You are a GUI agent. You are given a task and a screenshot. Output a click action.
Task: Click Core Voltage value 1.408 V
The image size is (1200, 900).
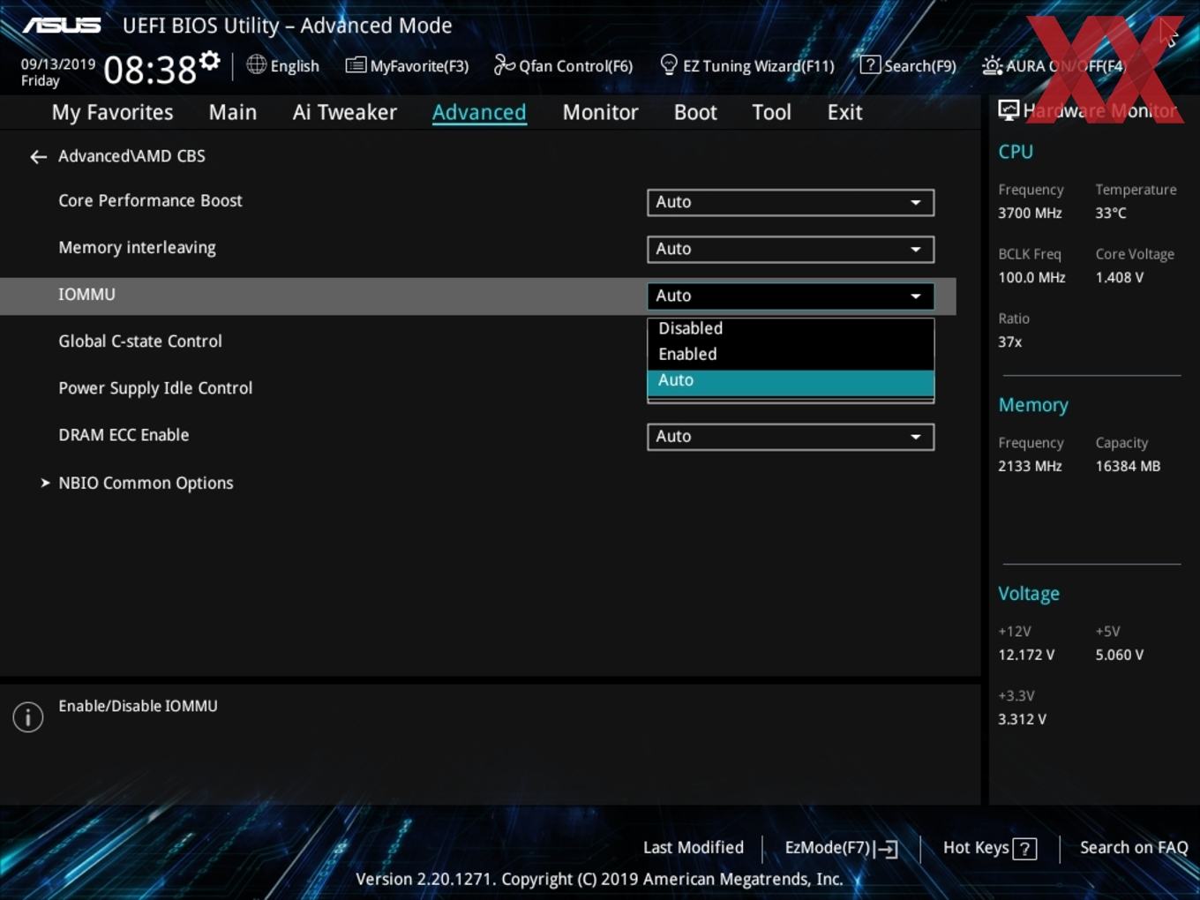click(1120, 278)
